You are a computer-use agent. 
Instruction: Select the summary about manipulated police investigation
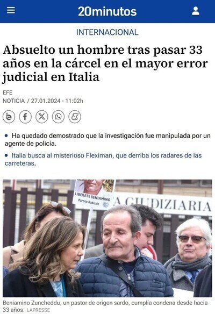[107, 140]
